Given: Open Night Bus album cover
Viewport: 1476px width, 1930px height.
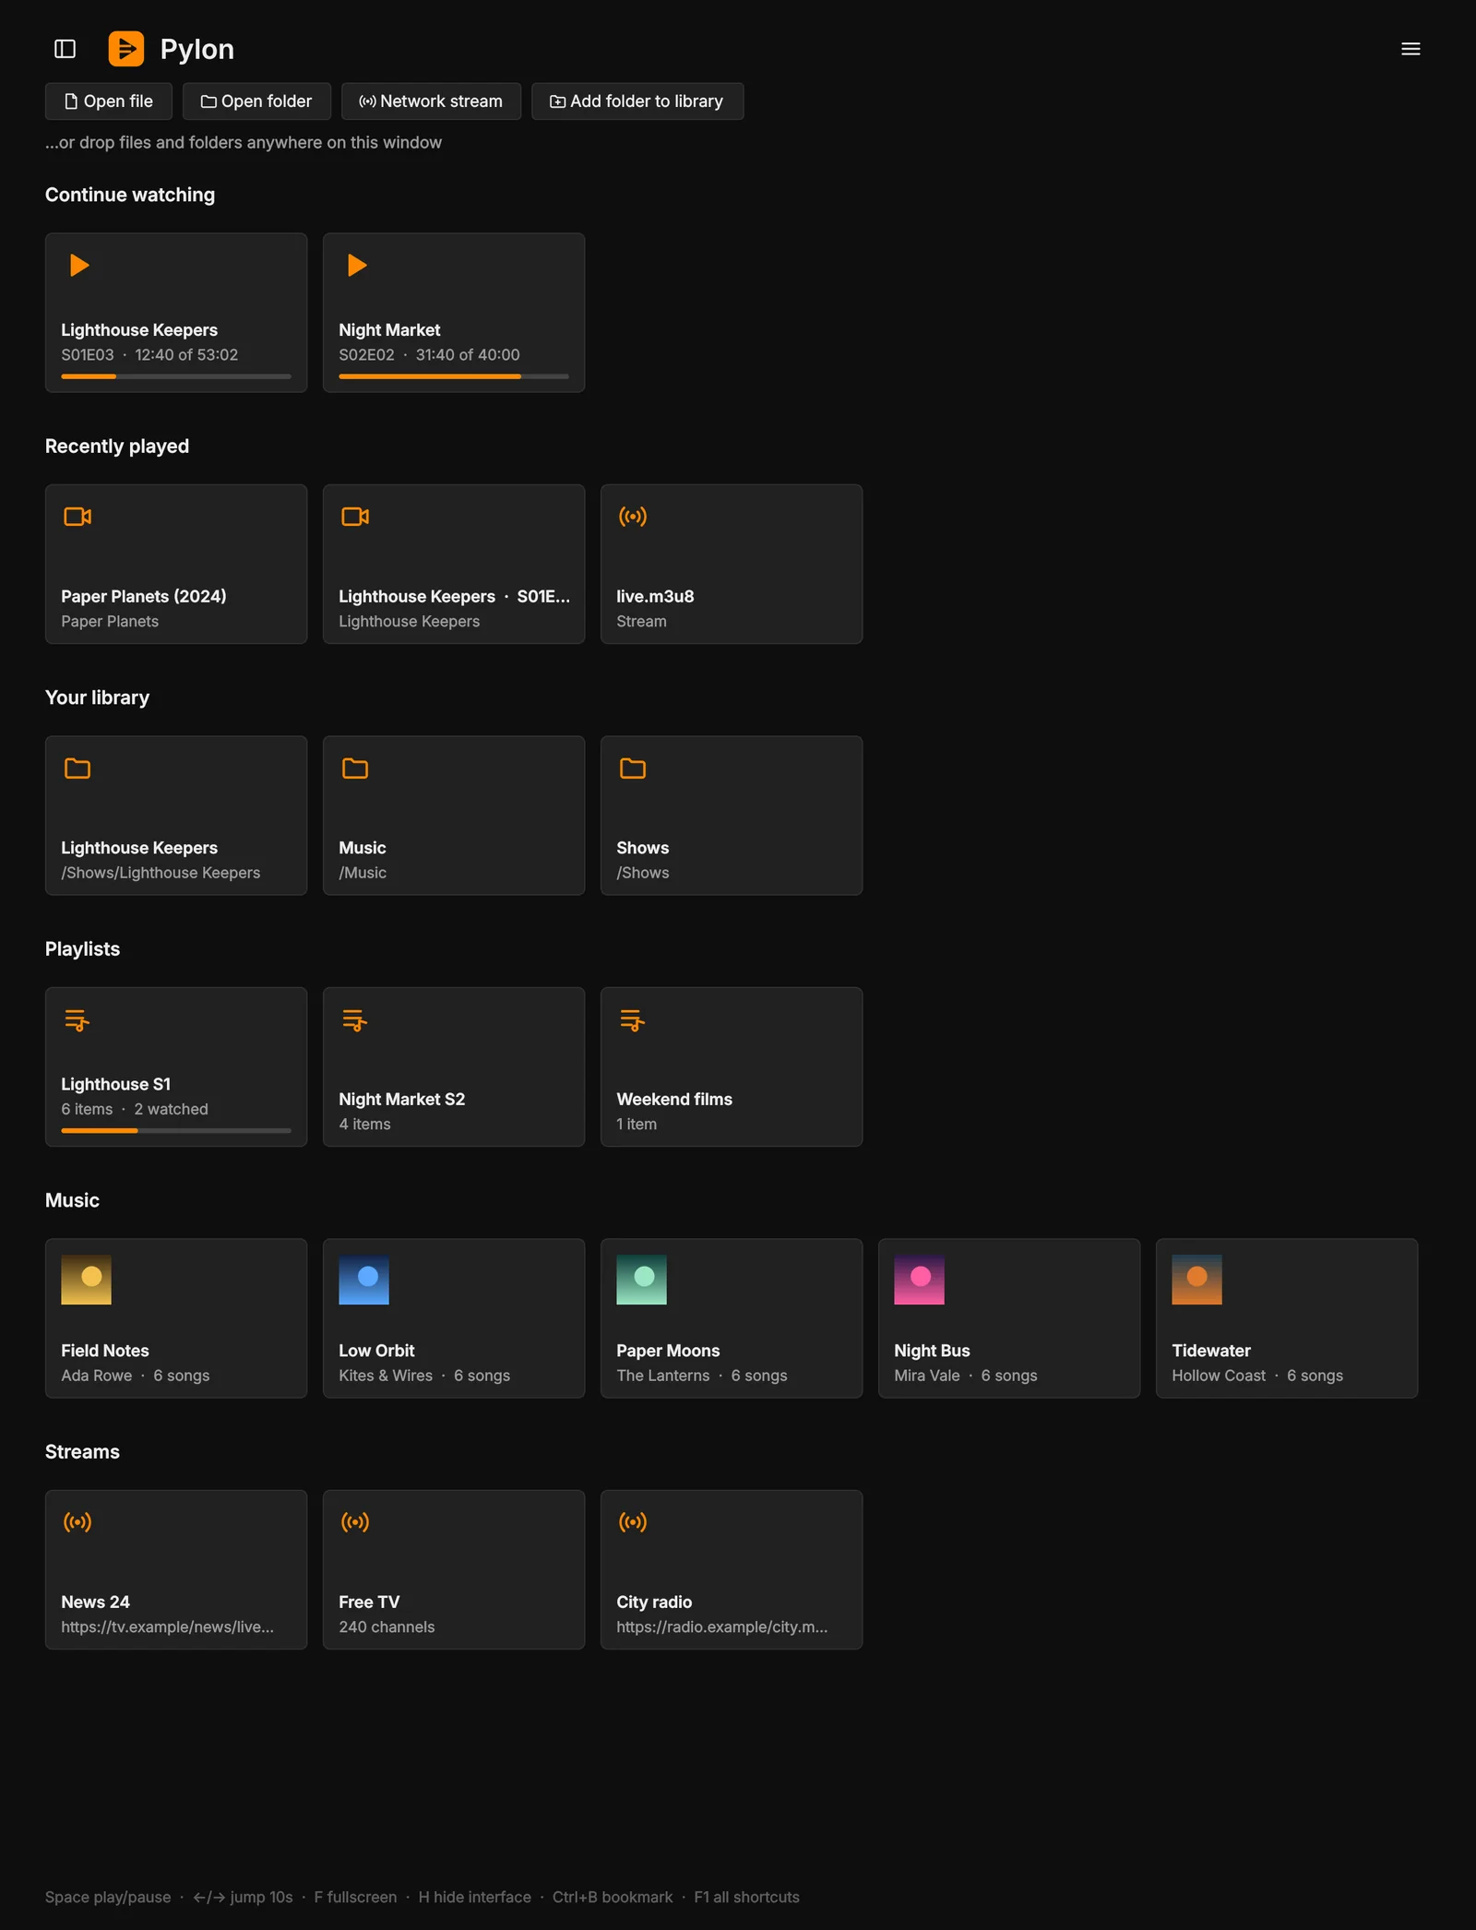Looking at the screenshot, I should pos(919,1280).
